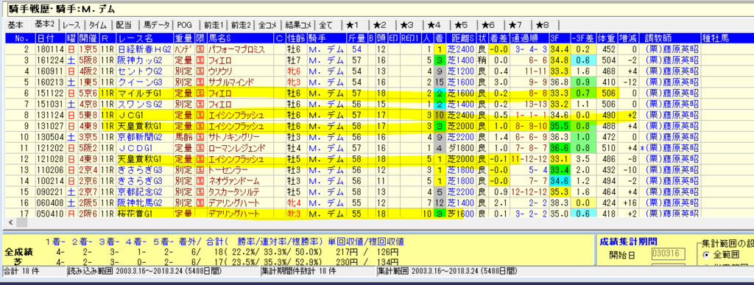
Task: Open the ★4 tab
Action: (434, 25)
